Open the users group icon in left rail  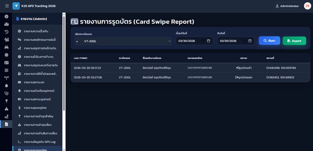point(7,39)
